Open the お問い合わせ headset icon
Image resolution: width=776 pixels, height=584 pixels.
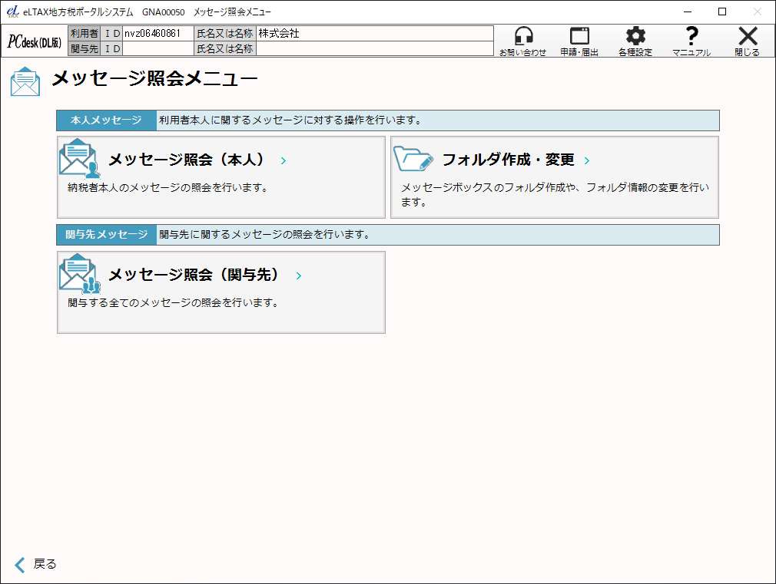pos(523,37)
